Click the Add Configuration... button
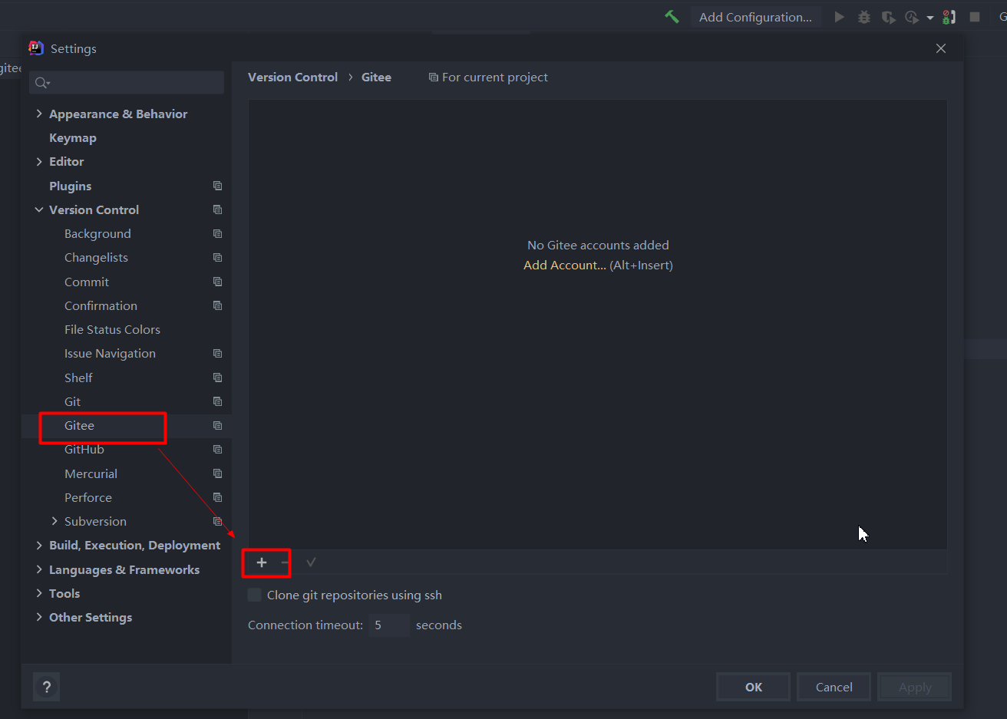 755,17
